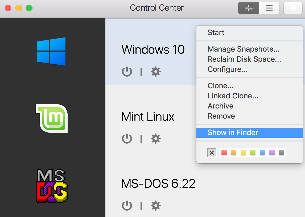The image size is (305, 217).
Task: Apply the orange color label
Action: tap(234, 153)
